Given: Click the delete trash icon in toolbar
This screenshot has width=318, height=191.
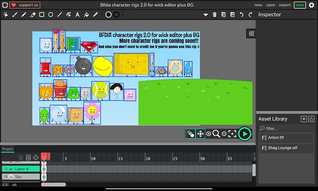Looking at the screenshot, I should click(215, 15).
